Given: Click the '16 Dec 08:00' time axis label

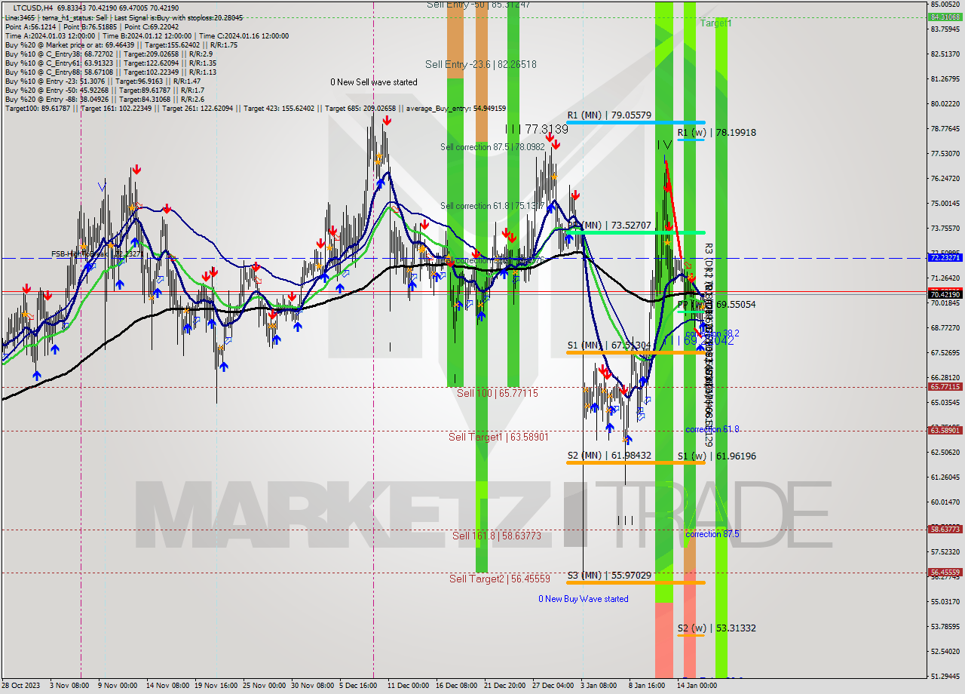Looking at the screenshot, I should [456, 686].
